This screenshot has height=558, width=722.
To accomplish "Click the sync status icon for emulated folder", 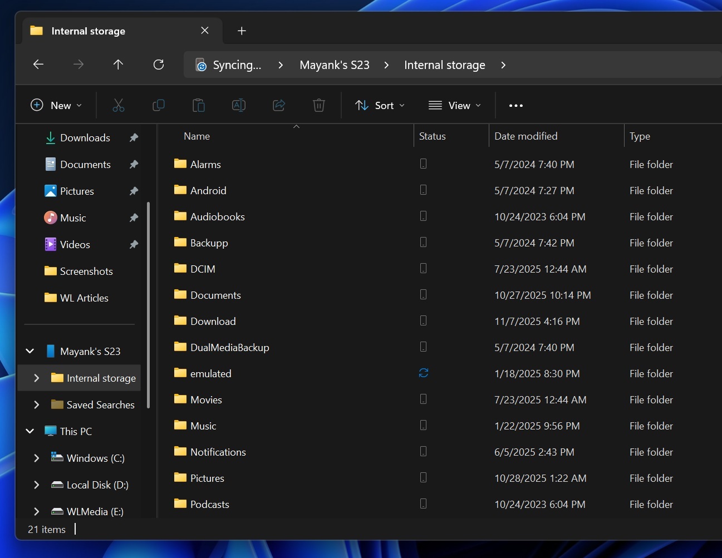I will 423,373.
